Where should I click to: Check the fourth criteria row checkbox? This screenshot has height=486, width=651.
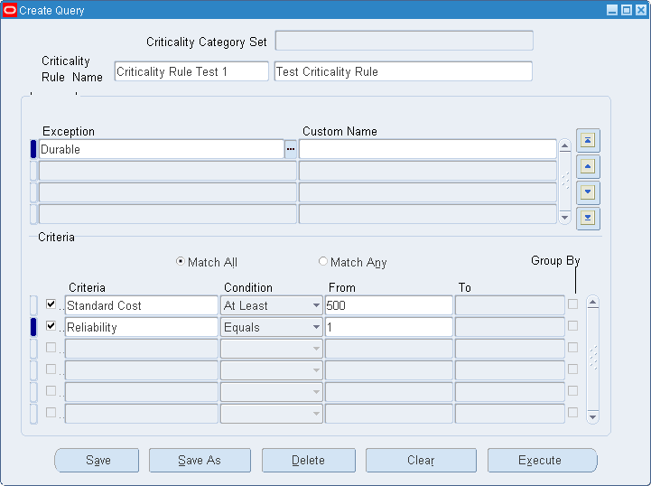(x=51, y=369)
